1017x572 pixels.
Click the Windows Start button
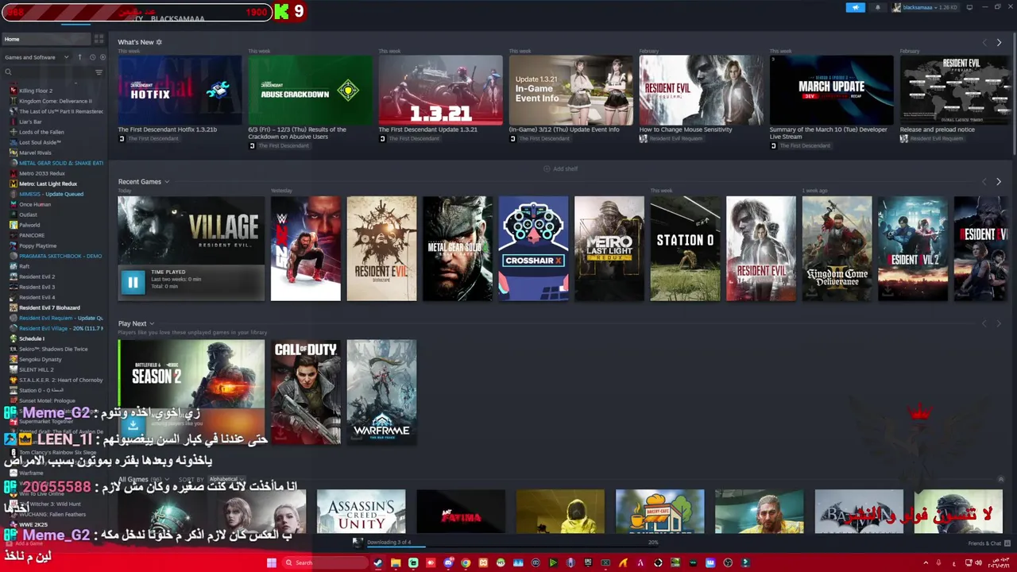point(271,562)
